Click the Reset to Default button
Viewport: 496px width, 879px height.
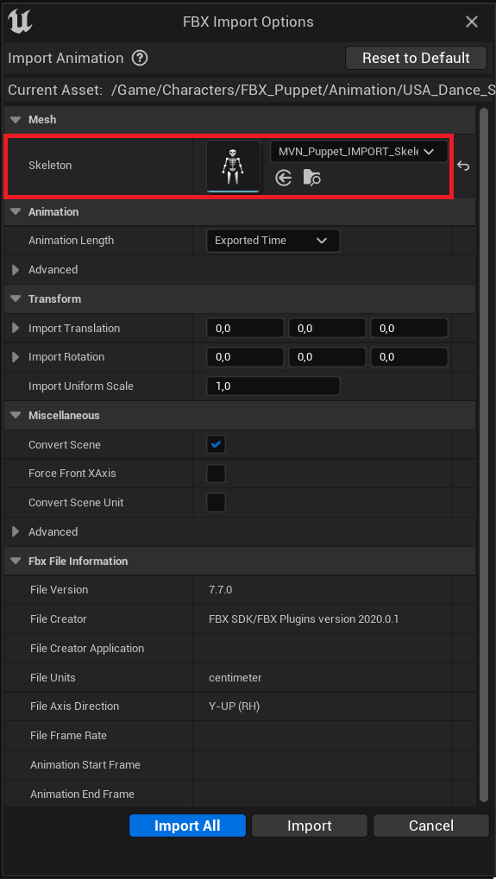[416, 58]
